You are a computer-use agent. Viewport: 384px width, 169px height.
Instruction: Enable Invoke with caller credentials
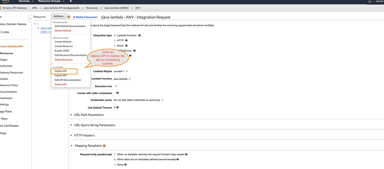click(115, 93)
